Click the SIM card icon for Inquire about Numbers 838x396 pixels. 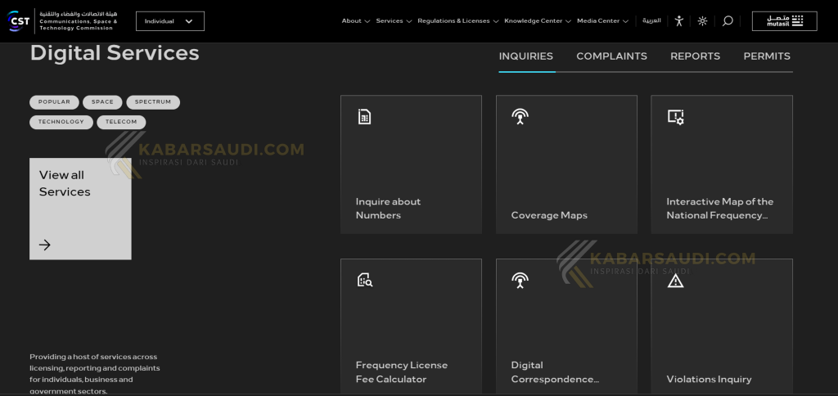point(364,117)
